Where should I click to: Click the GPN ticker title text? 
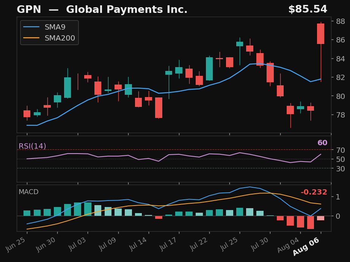pyautogui.click(x=29, y=9)
